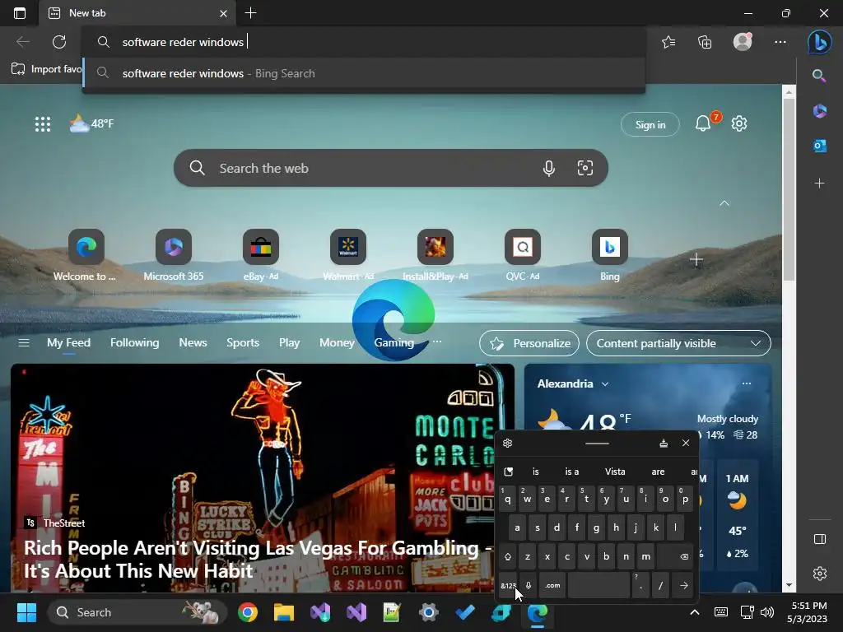Open Bing chat sidebar icon

[x=819, y=42]
